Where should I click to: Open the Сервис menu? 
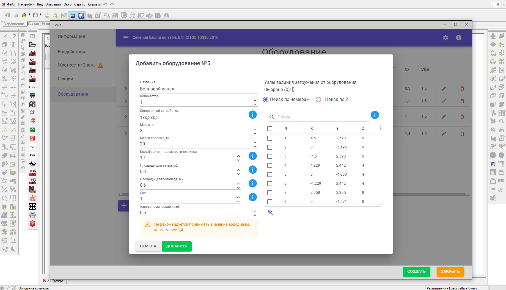(x=79, y=4)
